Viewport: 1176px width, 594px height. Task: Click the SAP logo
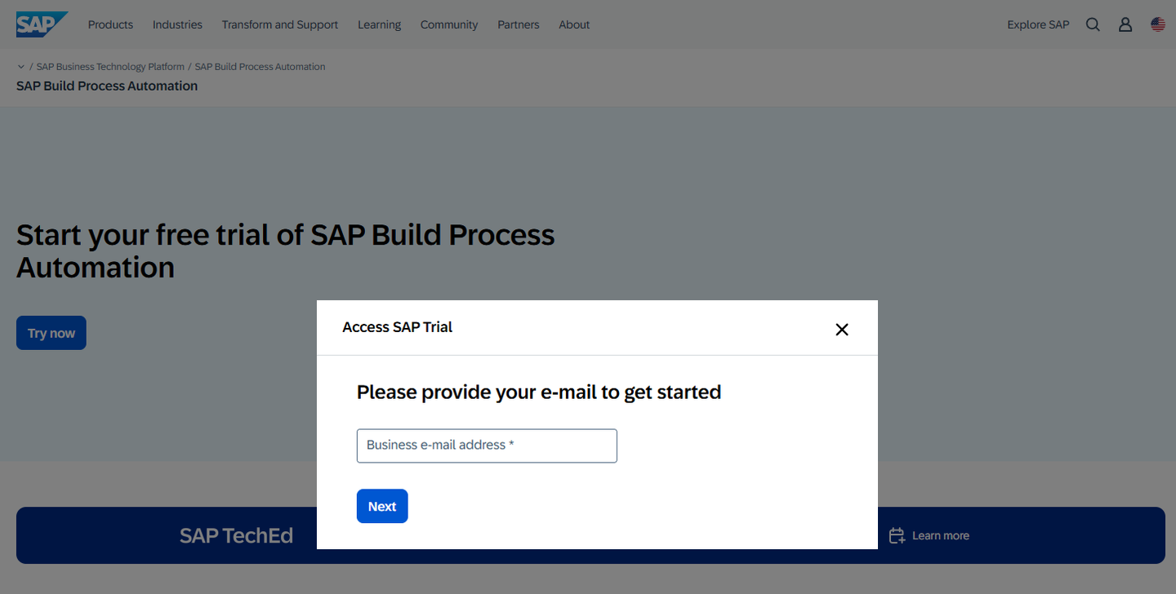pyautogui.click(x=42, y=24)
